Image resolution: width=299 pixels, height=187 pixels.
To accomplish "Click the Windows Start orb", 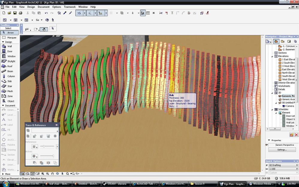I will click(6, 184).
